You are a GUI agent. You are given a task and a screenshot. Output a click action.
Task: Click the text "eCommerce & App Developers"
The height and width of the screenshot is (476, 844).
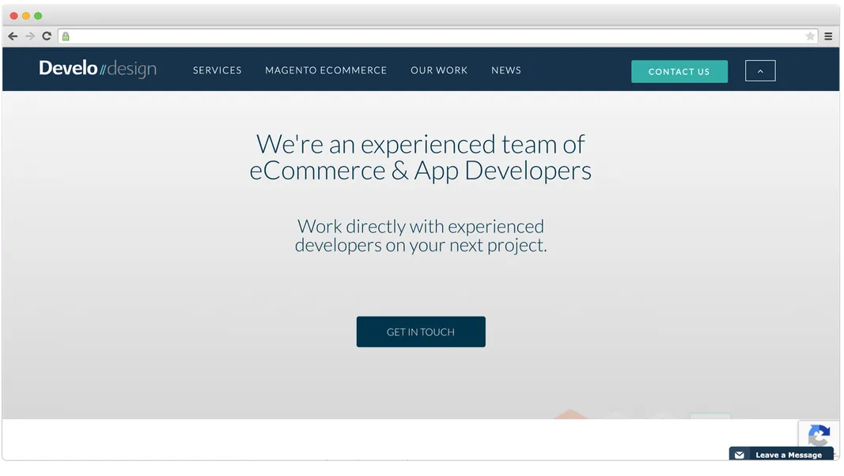420,171
